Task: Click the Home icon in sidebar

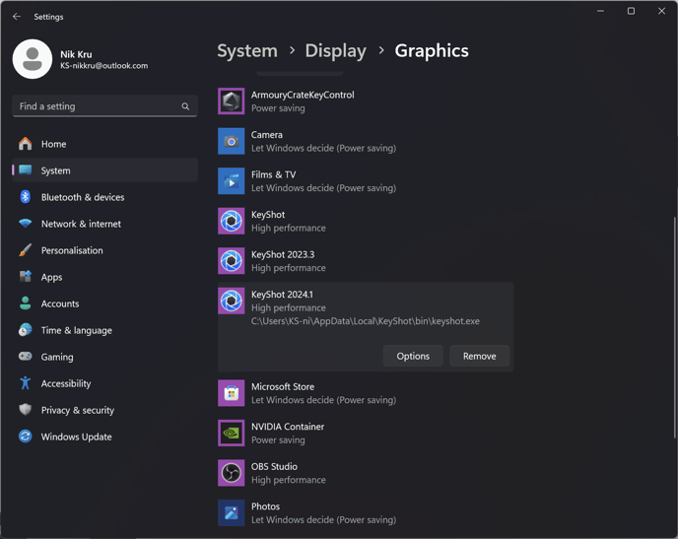Action: (x=25, y=144)
